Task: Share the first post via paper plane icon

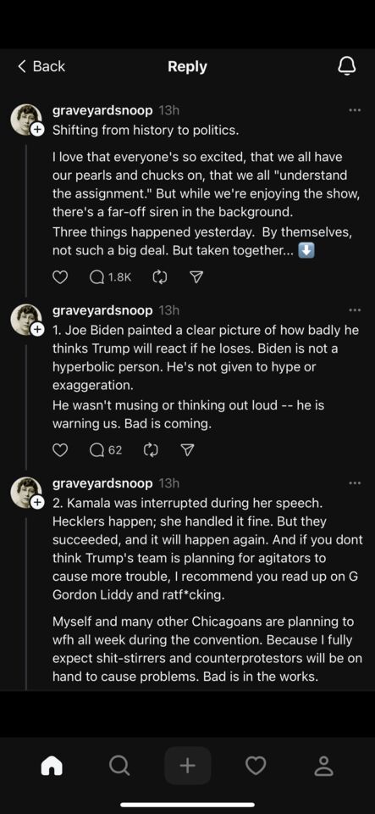Action: click(x=196, y=278)
